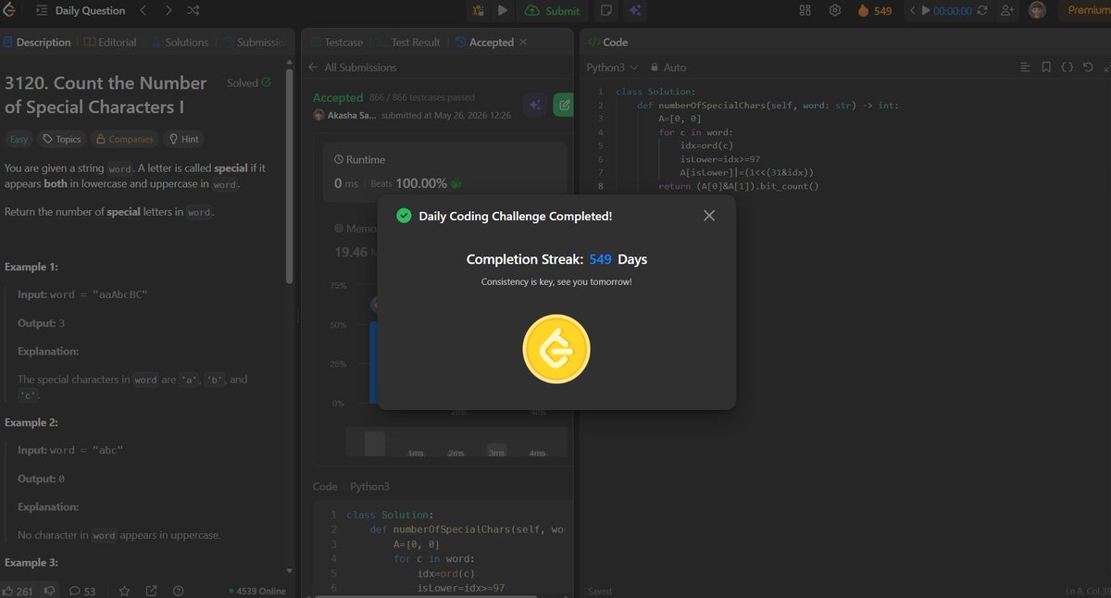Click the Accepted result heading

pos(337,97)
